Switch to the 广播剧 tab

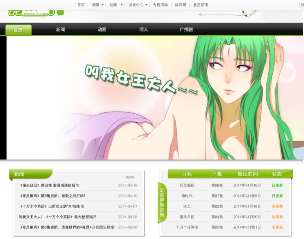pyautogui.click(x=186, y=30)
